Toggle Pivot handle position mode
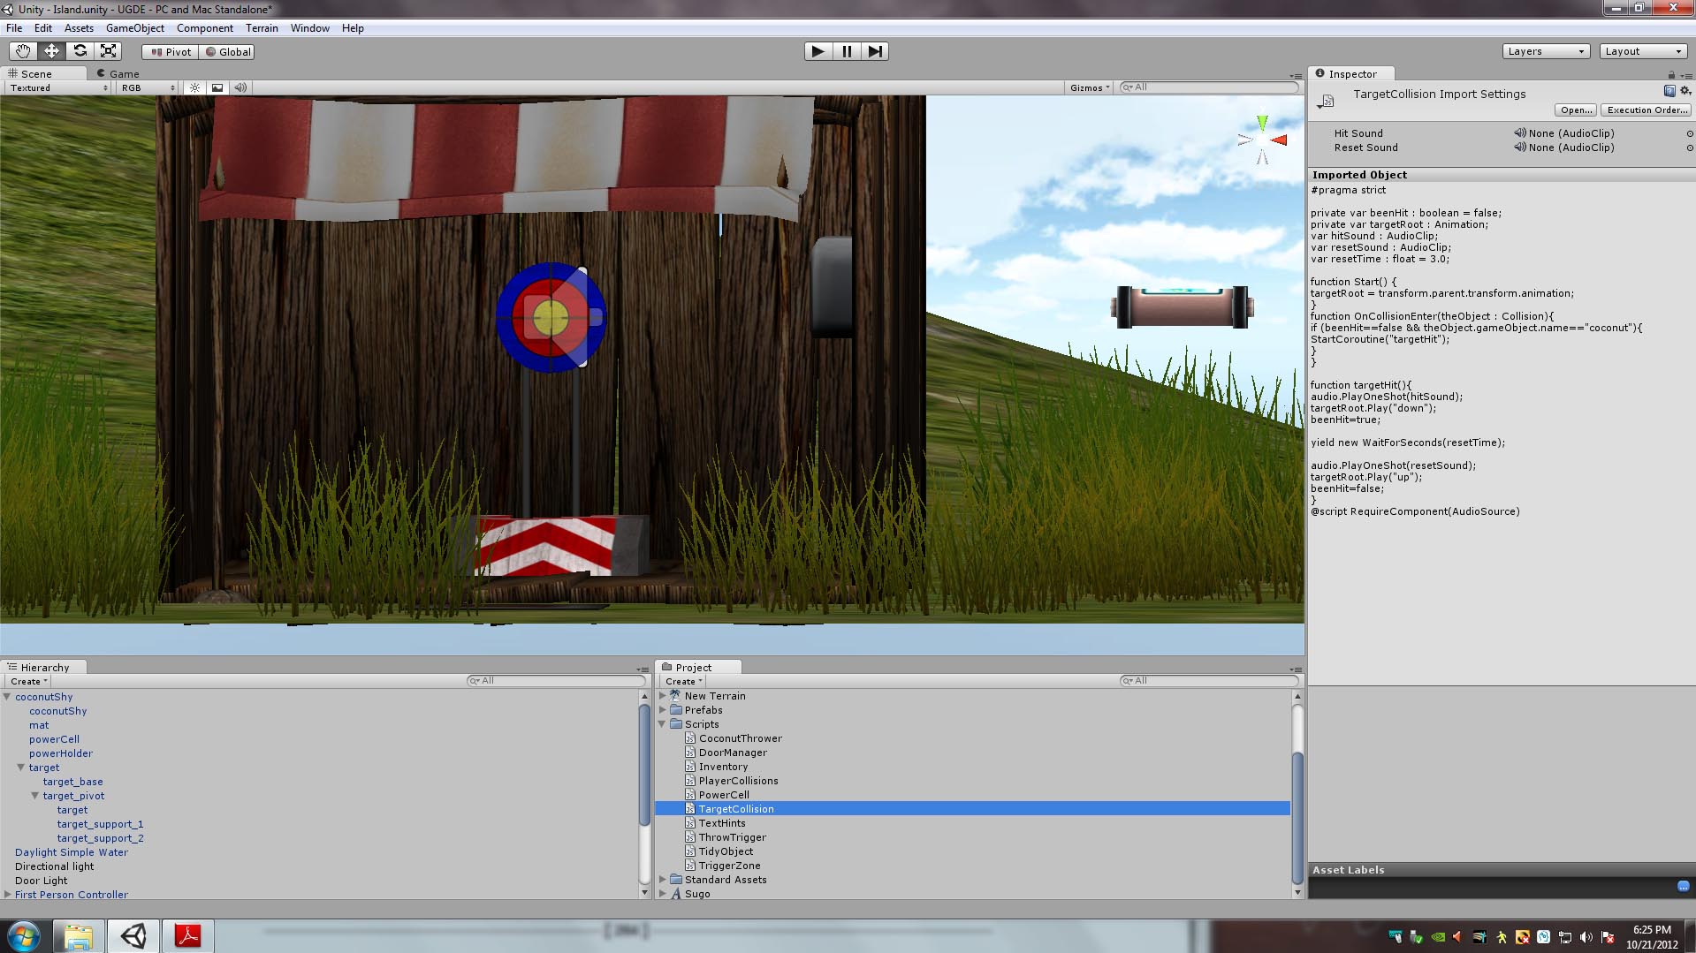 pyautogui.click(x=171, y=52)
